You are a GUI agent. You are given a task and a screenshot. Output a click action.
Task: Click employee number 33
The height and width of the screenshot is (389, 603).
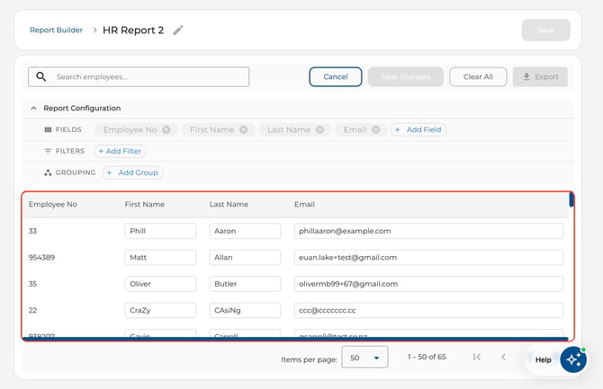[x=32, y=231]
